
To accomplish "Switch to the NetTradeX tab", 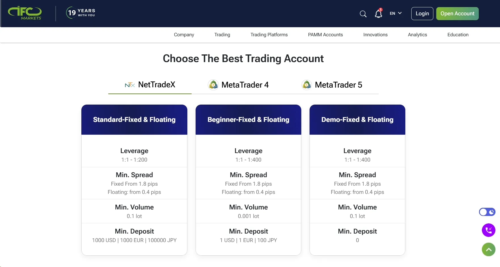I will [x=150, y=85].
